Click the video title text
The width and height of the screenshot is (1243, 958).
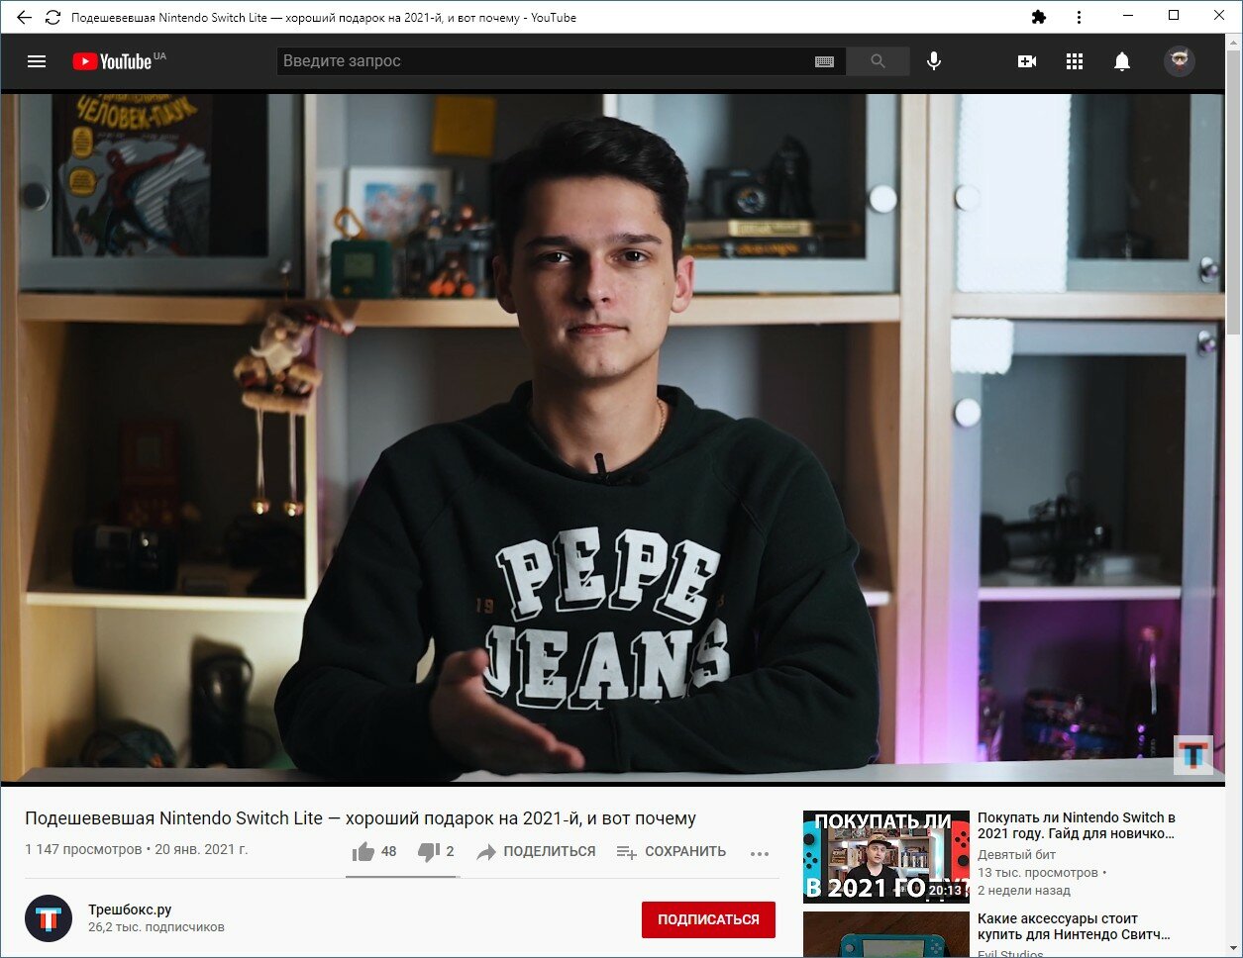click(x=361, y=818)
